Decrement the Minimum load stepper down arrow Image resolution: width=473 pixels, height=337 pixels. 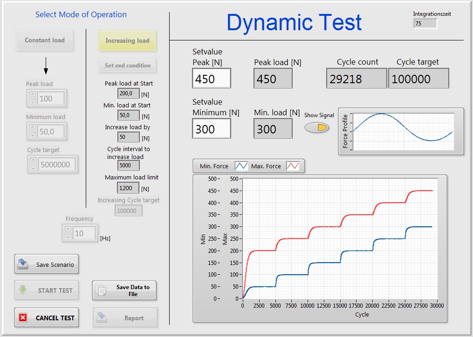(32, 135)
